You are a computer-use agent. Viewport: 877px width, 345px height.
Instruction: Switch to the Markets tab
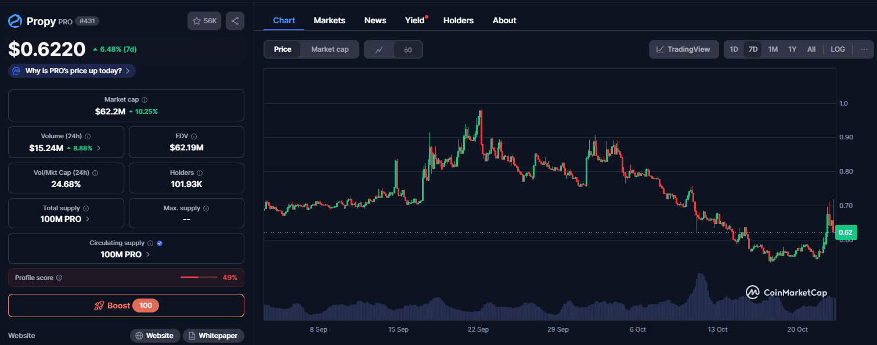pyautogui.click(x=329, y=20)
